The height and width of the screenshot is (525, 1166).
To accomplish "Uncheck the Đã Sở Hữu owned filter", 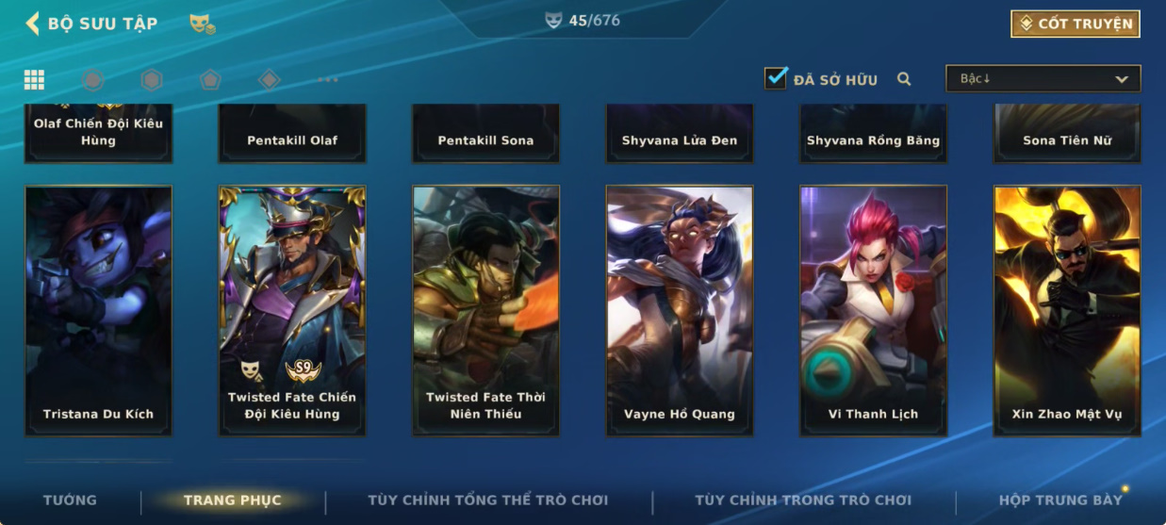I will point(776,78).
